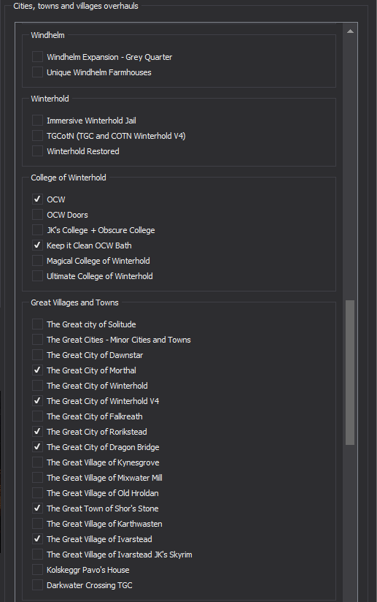Tick Immersive Winterhold Jail checkbox
The height and width of the screenshot is (602, 377).
click(37, 121)
